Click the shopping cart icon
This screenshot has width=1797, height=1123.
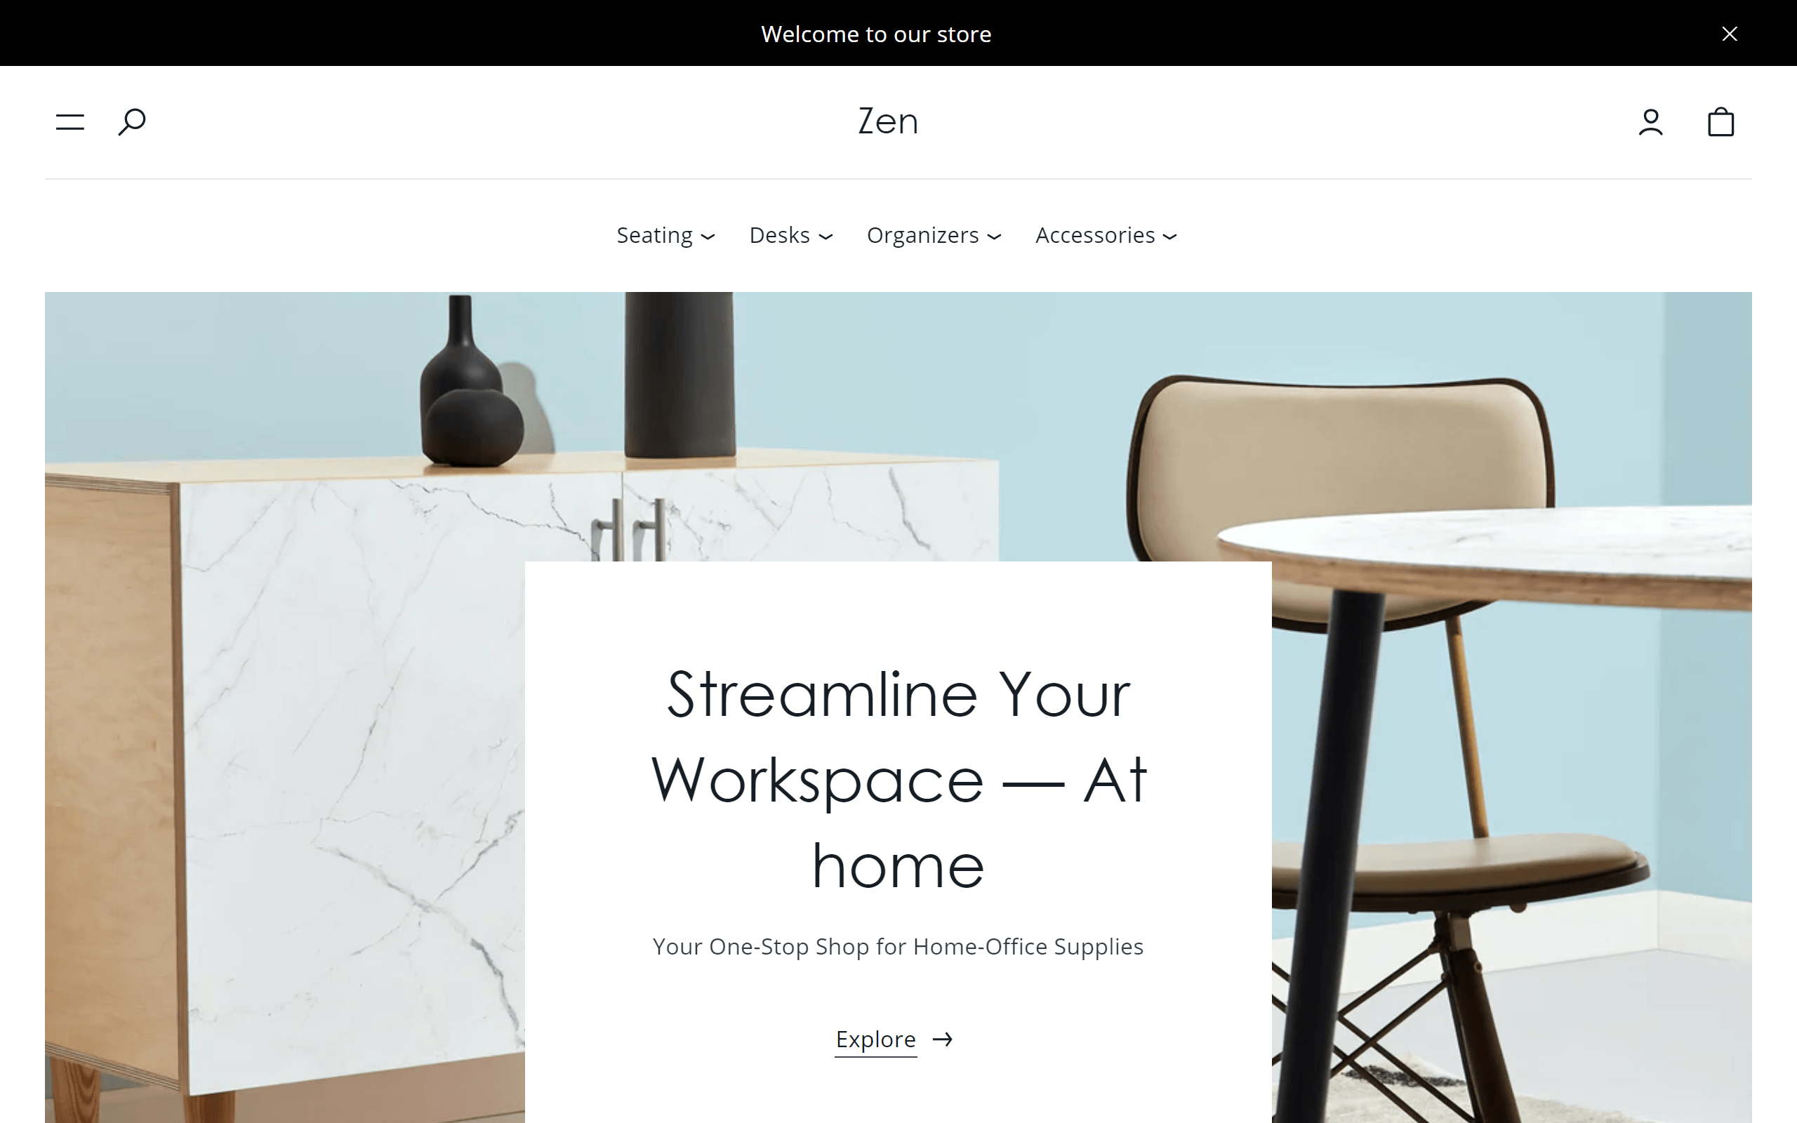point(1723,121)
